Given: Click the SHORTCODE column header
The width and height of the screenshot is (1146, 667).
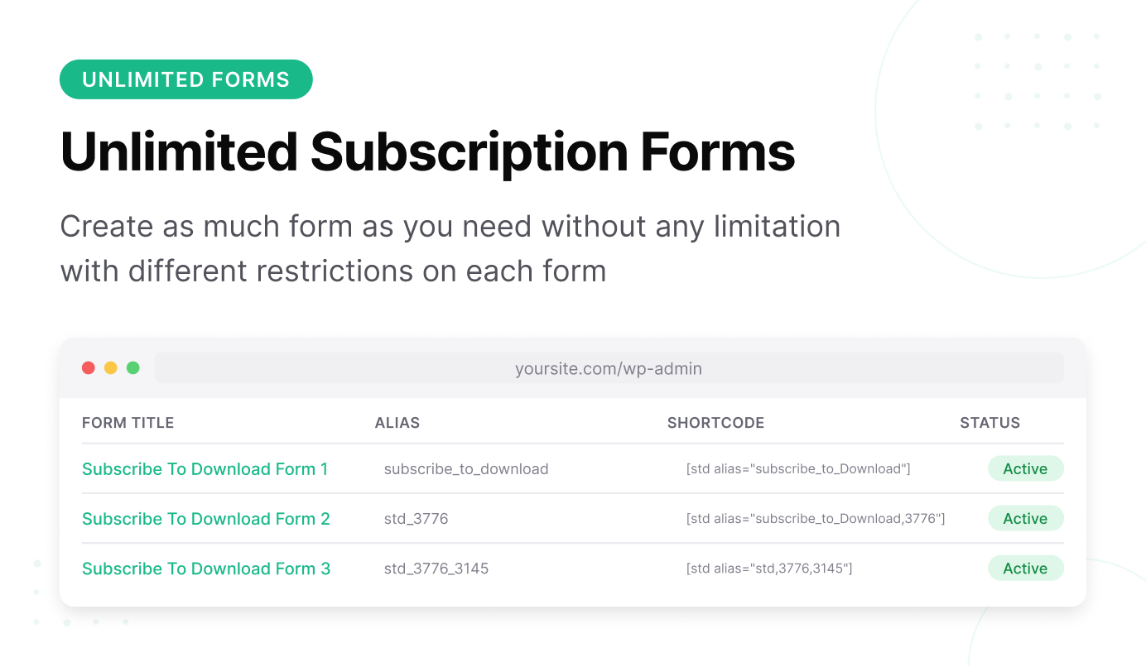Looking at the screenshot, I should pyautogui.click(x=716, y=423).
